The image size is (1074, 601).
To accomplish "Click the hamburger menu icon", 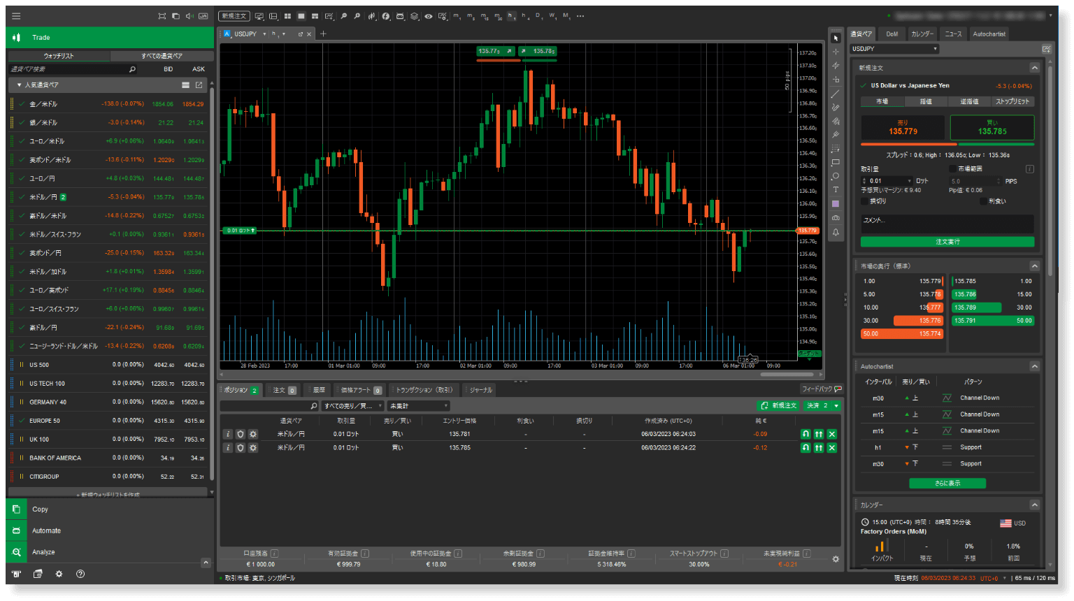I will pos(16,16).
